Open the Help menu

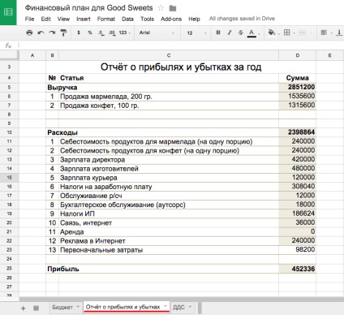(194, 19)
